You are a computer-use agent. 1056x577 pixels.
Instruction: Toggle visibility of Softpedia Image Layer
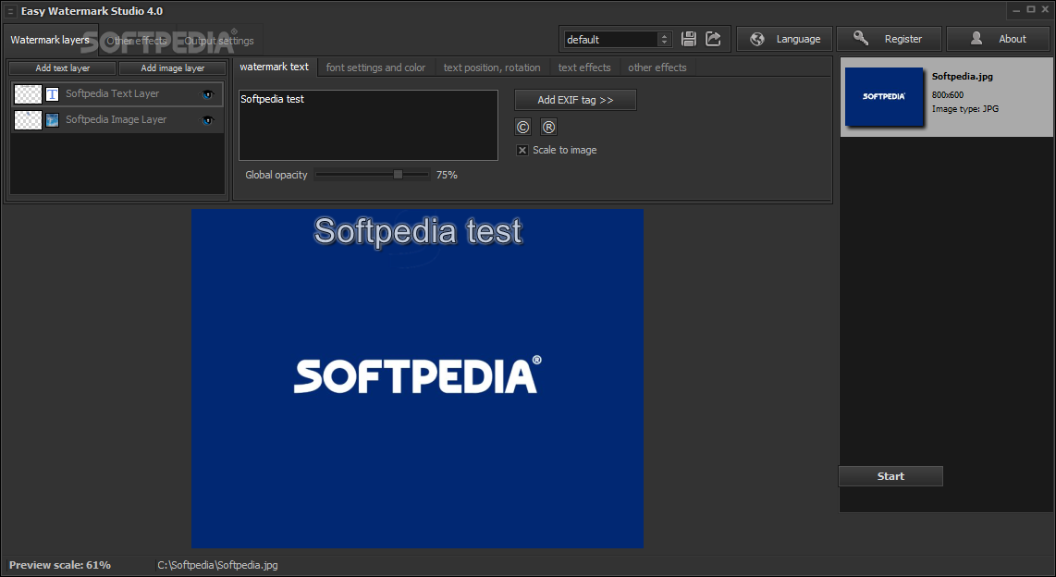click(208, 120)
